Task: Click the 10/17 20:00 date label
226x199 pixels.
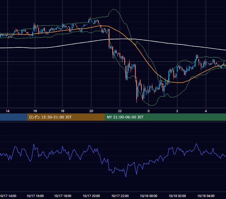Action: tap(91, 196)
